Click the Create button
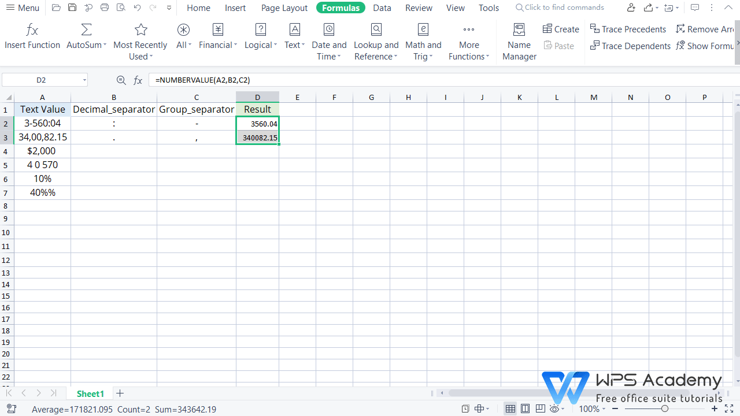 tap(560, 28)
